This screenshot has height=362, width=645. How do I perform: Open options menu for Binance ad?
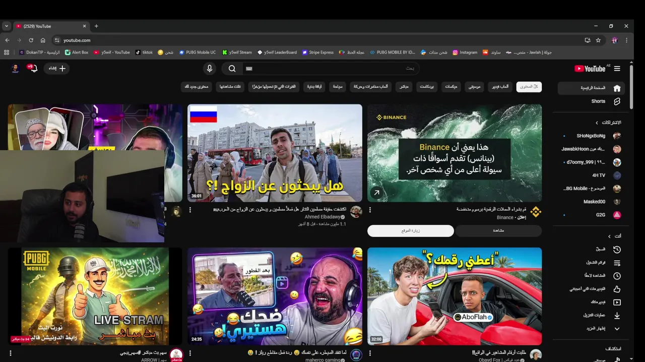370,210
